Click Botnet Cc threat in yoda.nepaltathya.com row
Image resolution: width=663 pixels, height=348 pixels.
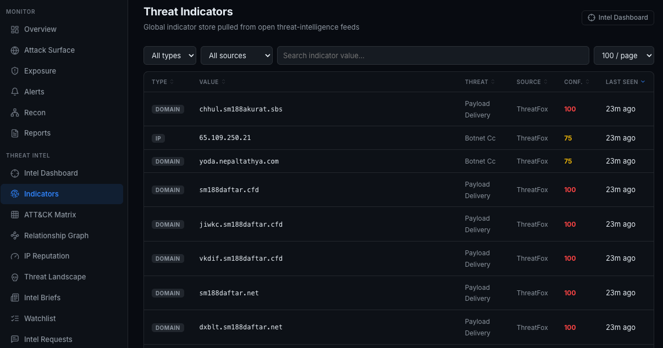click(x=480, y=161)
